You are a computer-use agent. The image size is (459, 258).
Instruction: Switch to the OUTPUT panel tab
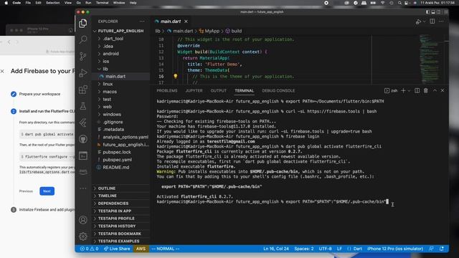click(218, 91)
